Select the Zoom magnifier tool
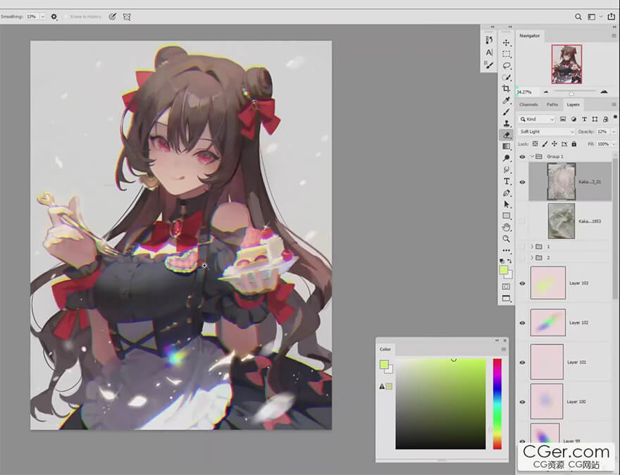 point(506,239)
